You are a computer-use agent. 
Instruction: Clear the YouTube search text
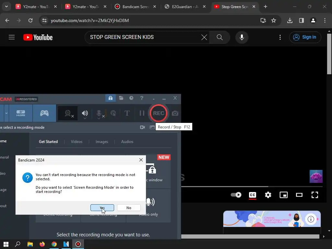pos(204,37)
